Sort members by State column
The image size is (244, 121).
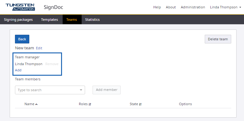tap(136, 104)
